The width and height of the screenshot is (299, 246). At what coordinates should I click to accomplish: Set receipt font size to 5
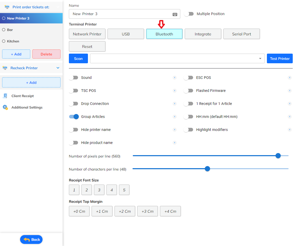[x=124, y=190]
